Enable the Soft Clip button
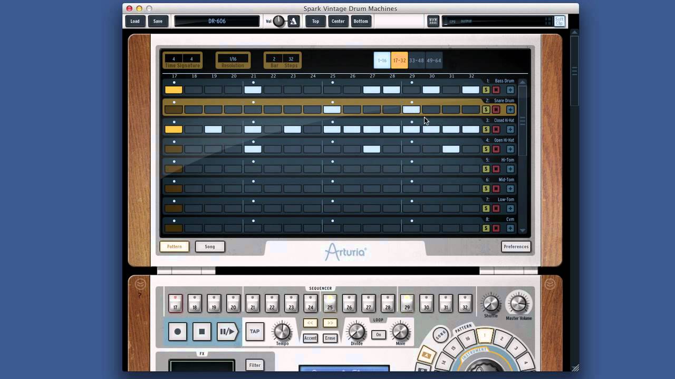Viewport: 675px width, 379px height. coord(559,21)
